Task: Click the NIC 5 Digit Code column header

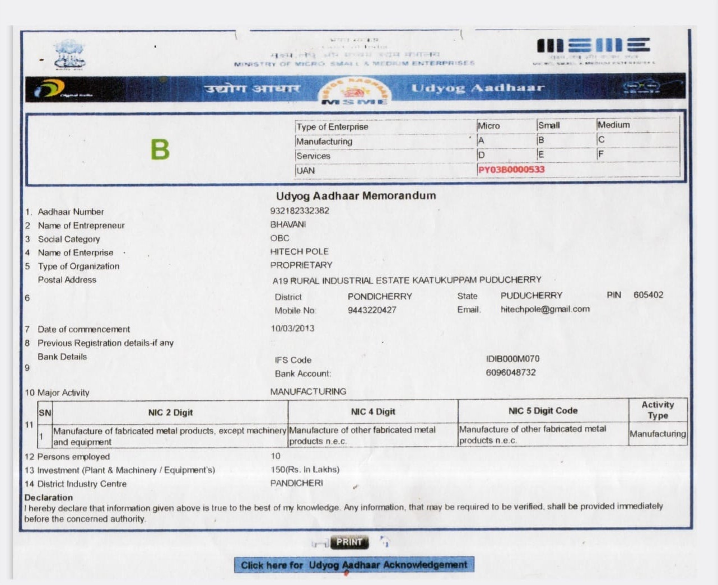Action: tap(542, 411)
